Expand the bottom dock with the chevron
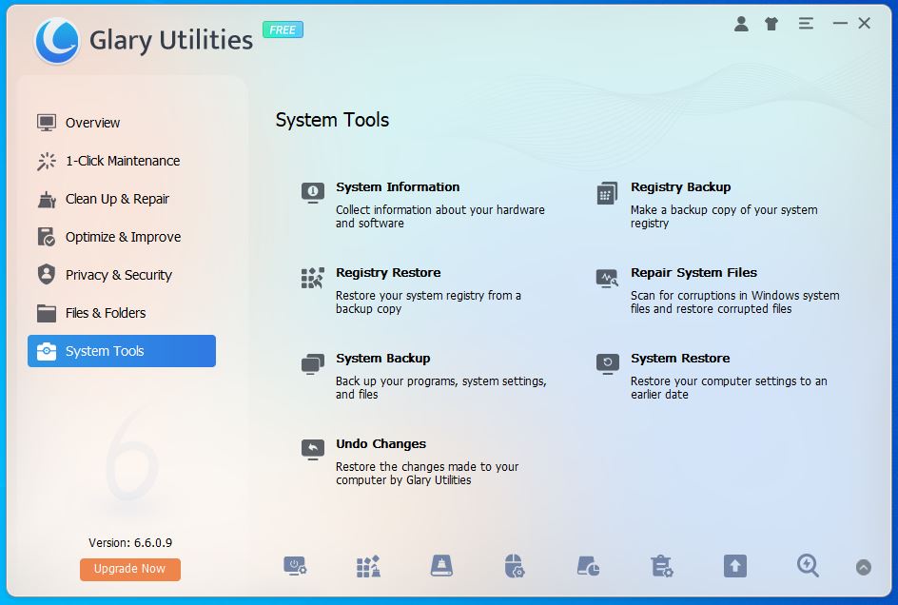Image resolution: width=898 pixels, height=605 pixels. click(864, 567)
